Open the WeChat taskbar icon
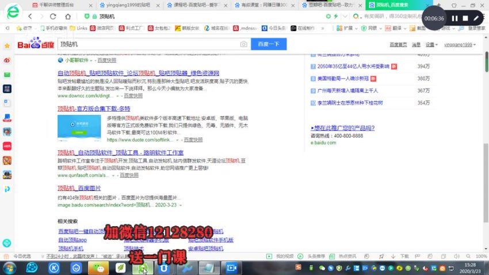 pos(98,268)
